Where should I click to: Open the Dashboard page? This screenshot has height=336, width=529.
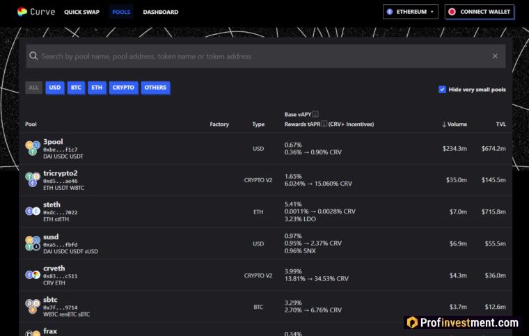pyautogui.click(x=161, y=12)
